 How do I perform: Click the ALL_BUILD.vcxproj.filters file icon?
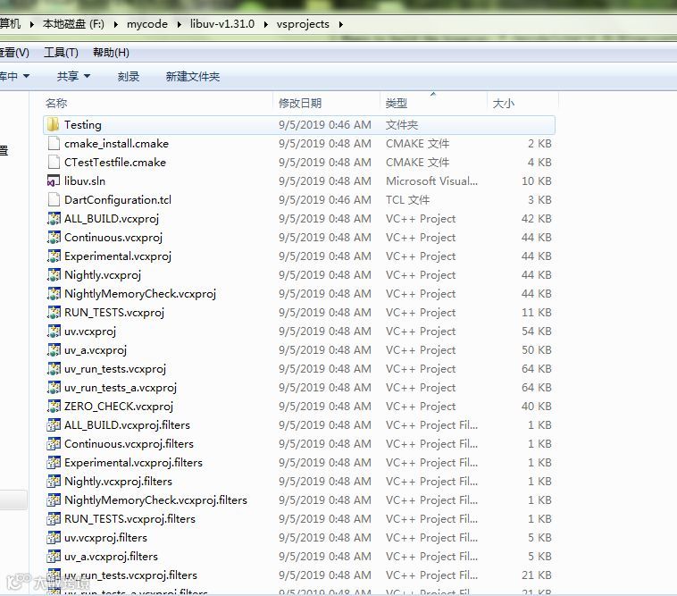54,425
